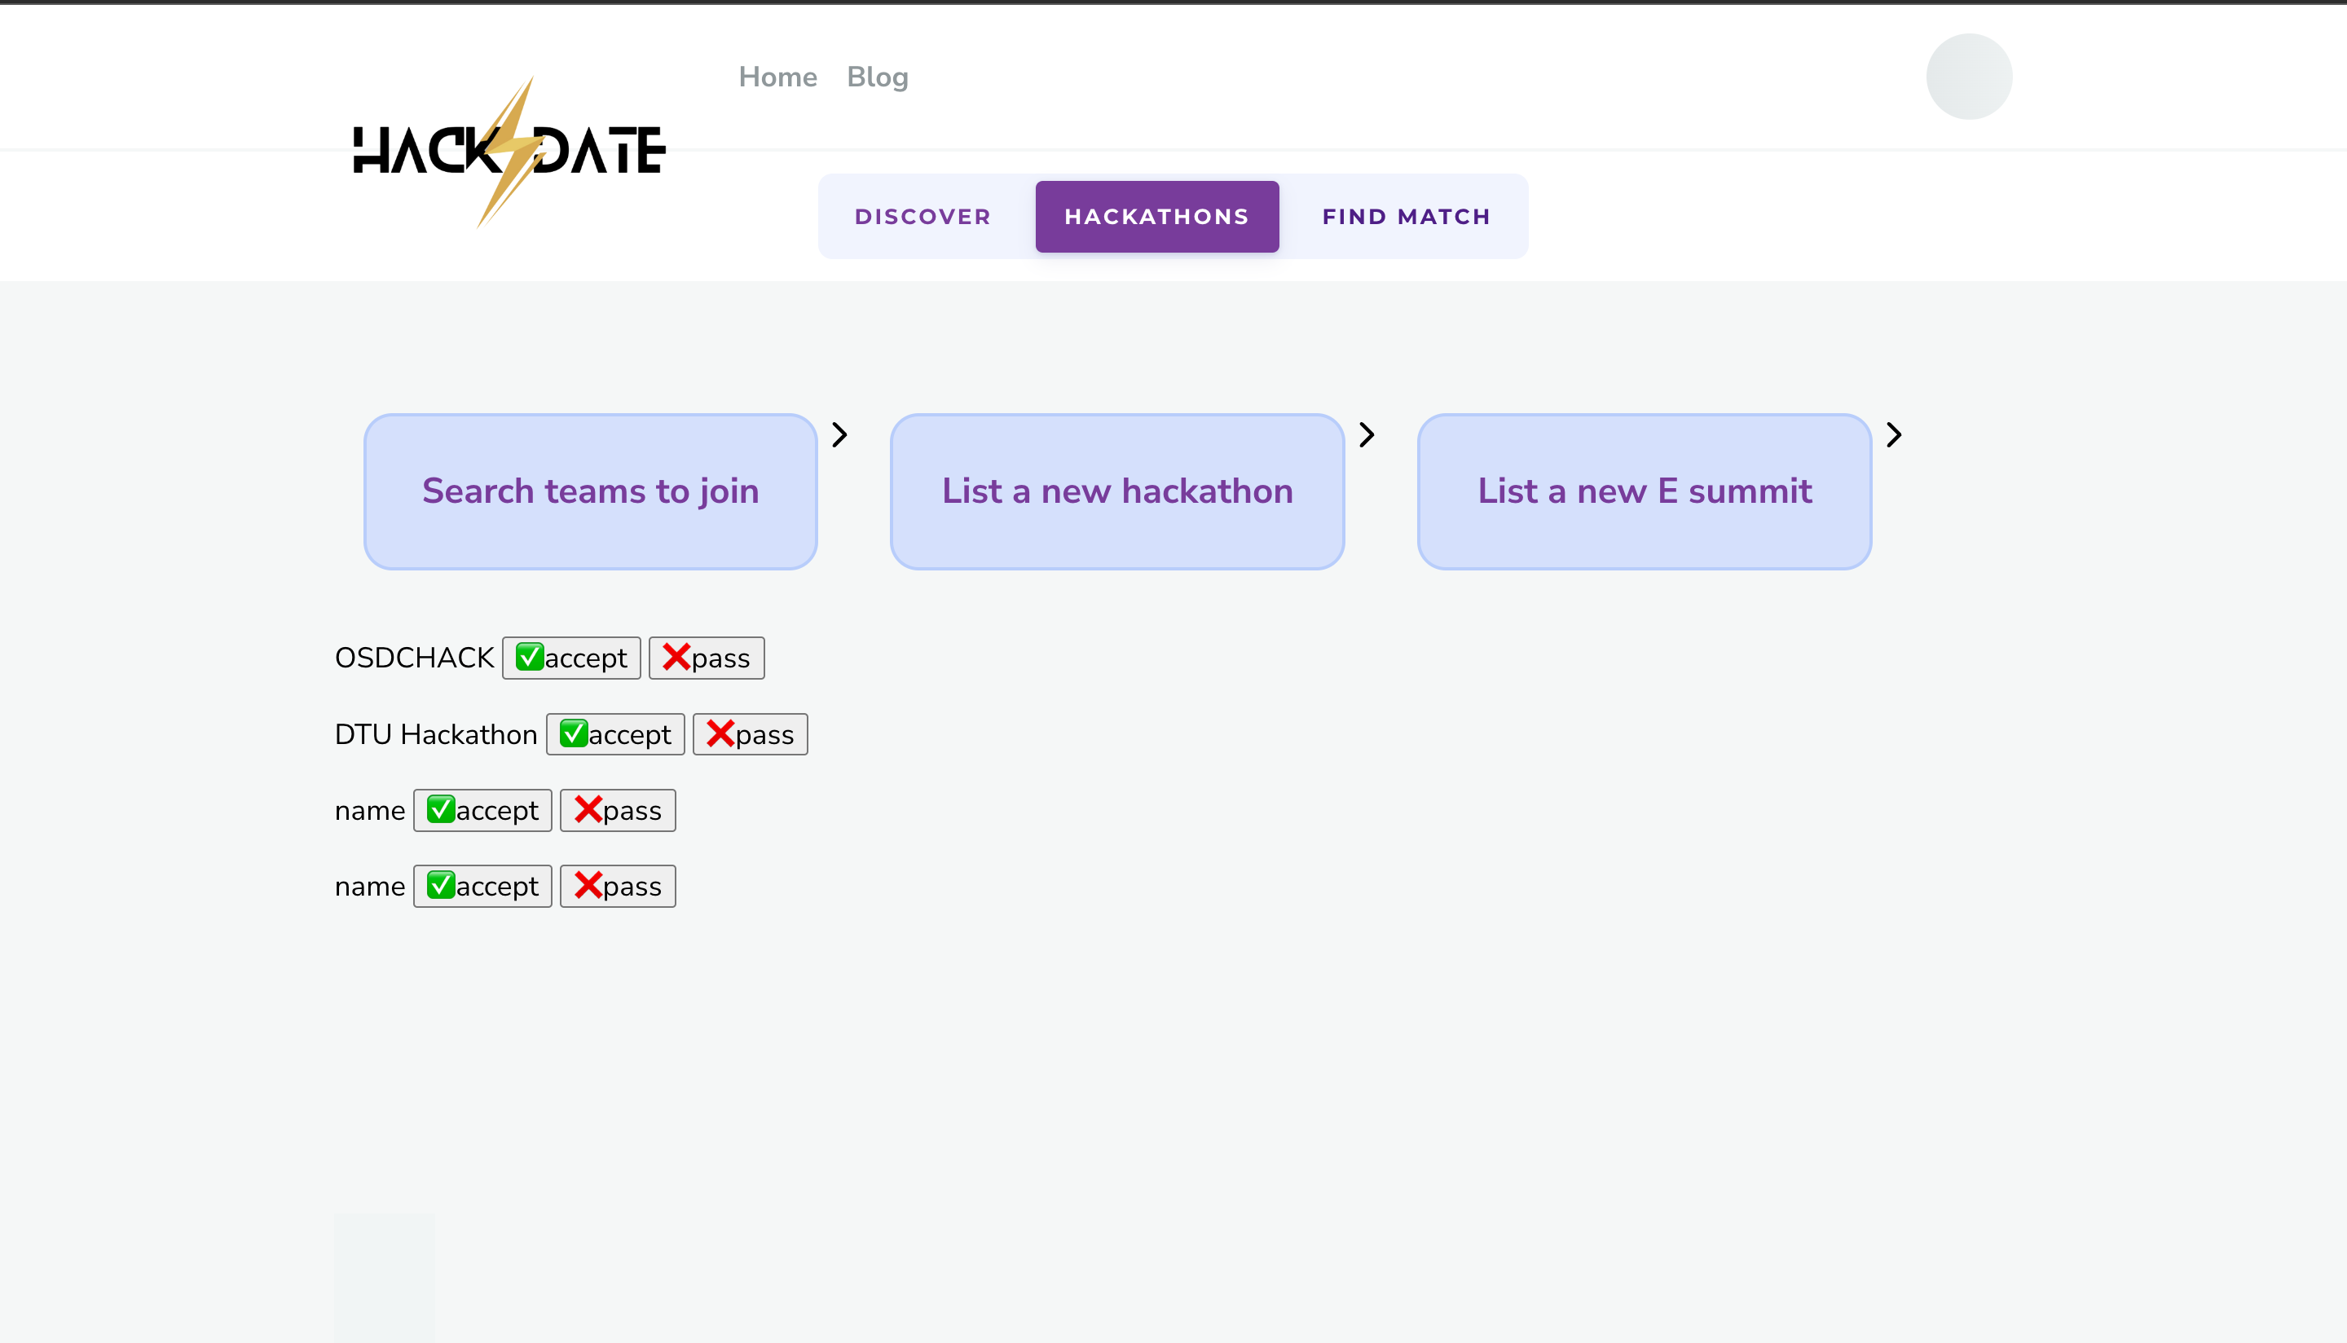The image size is (2347, 1343).
Task: Click the Search teams to join card
Action: coord(590,491)
